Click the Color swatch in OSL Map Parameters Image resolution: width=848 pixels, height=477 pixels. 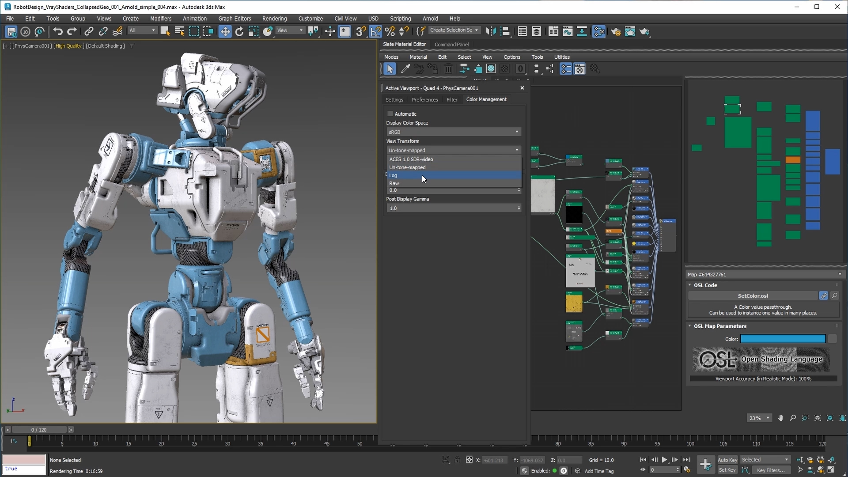[x=782, y=339]
